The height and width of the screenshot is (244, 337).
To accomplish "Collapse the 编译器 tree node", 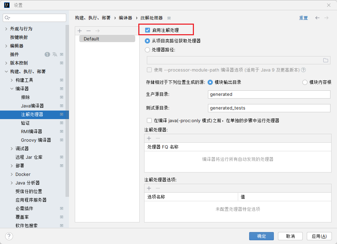I will coord(12,89).
